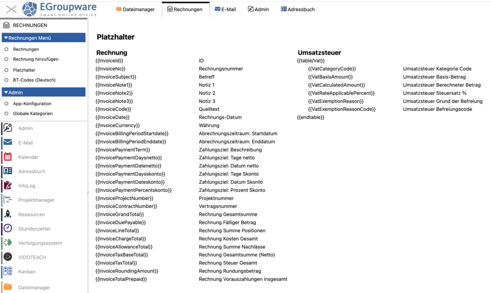
Task: Open the Verfolgungssystem sidebar icon
Action: (x=8, y=243)
